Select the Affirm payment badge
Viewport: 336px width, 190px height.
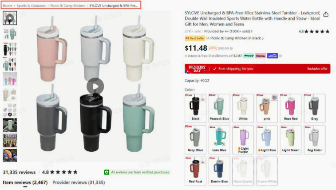273,56
